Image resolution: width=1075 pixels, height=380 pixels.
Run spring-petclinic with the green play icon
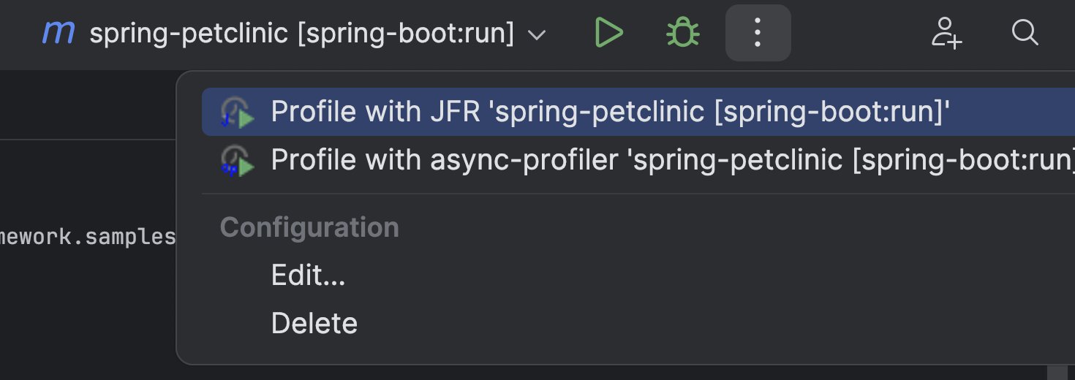(608, 33)
